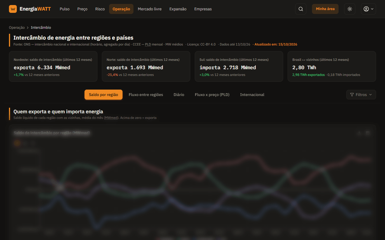Image resolution: width=385 pixels, height=240 pixels.
Task: Select Risco in the top navigation
Action: pos(100,9)
